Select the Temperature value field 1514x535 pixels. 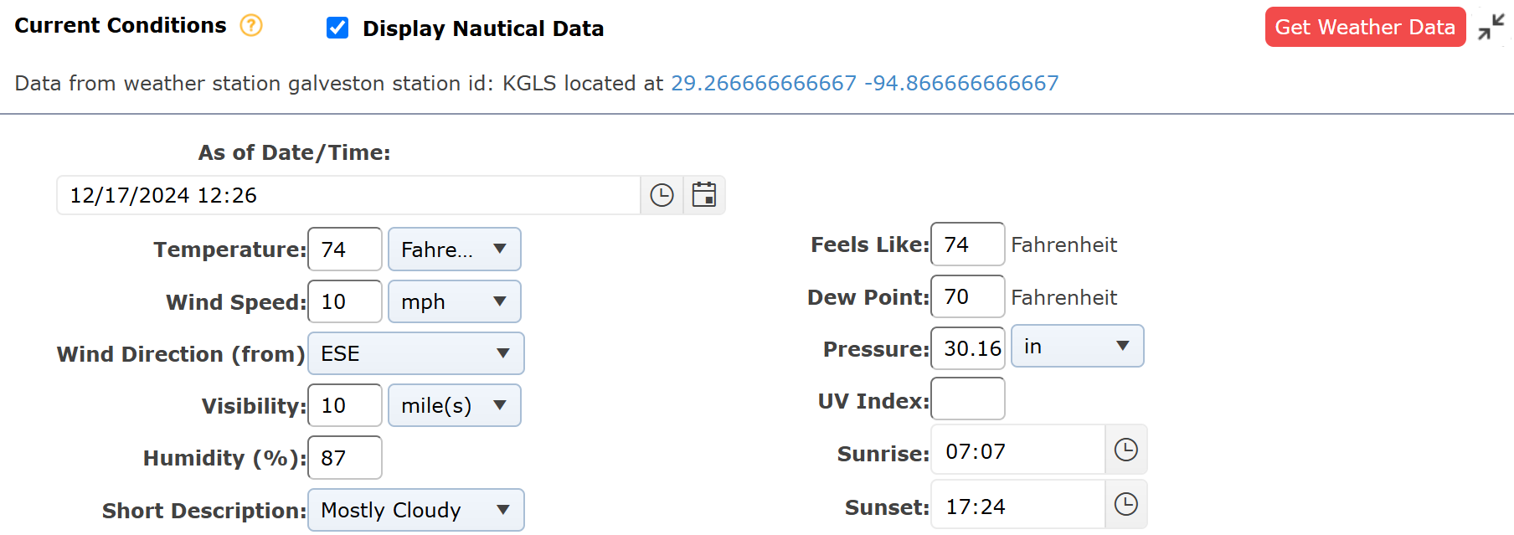(344, 249)
